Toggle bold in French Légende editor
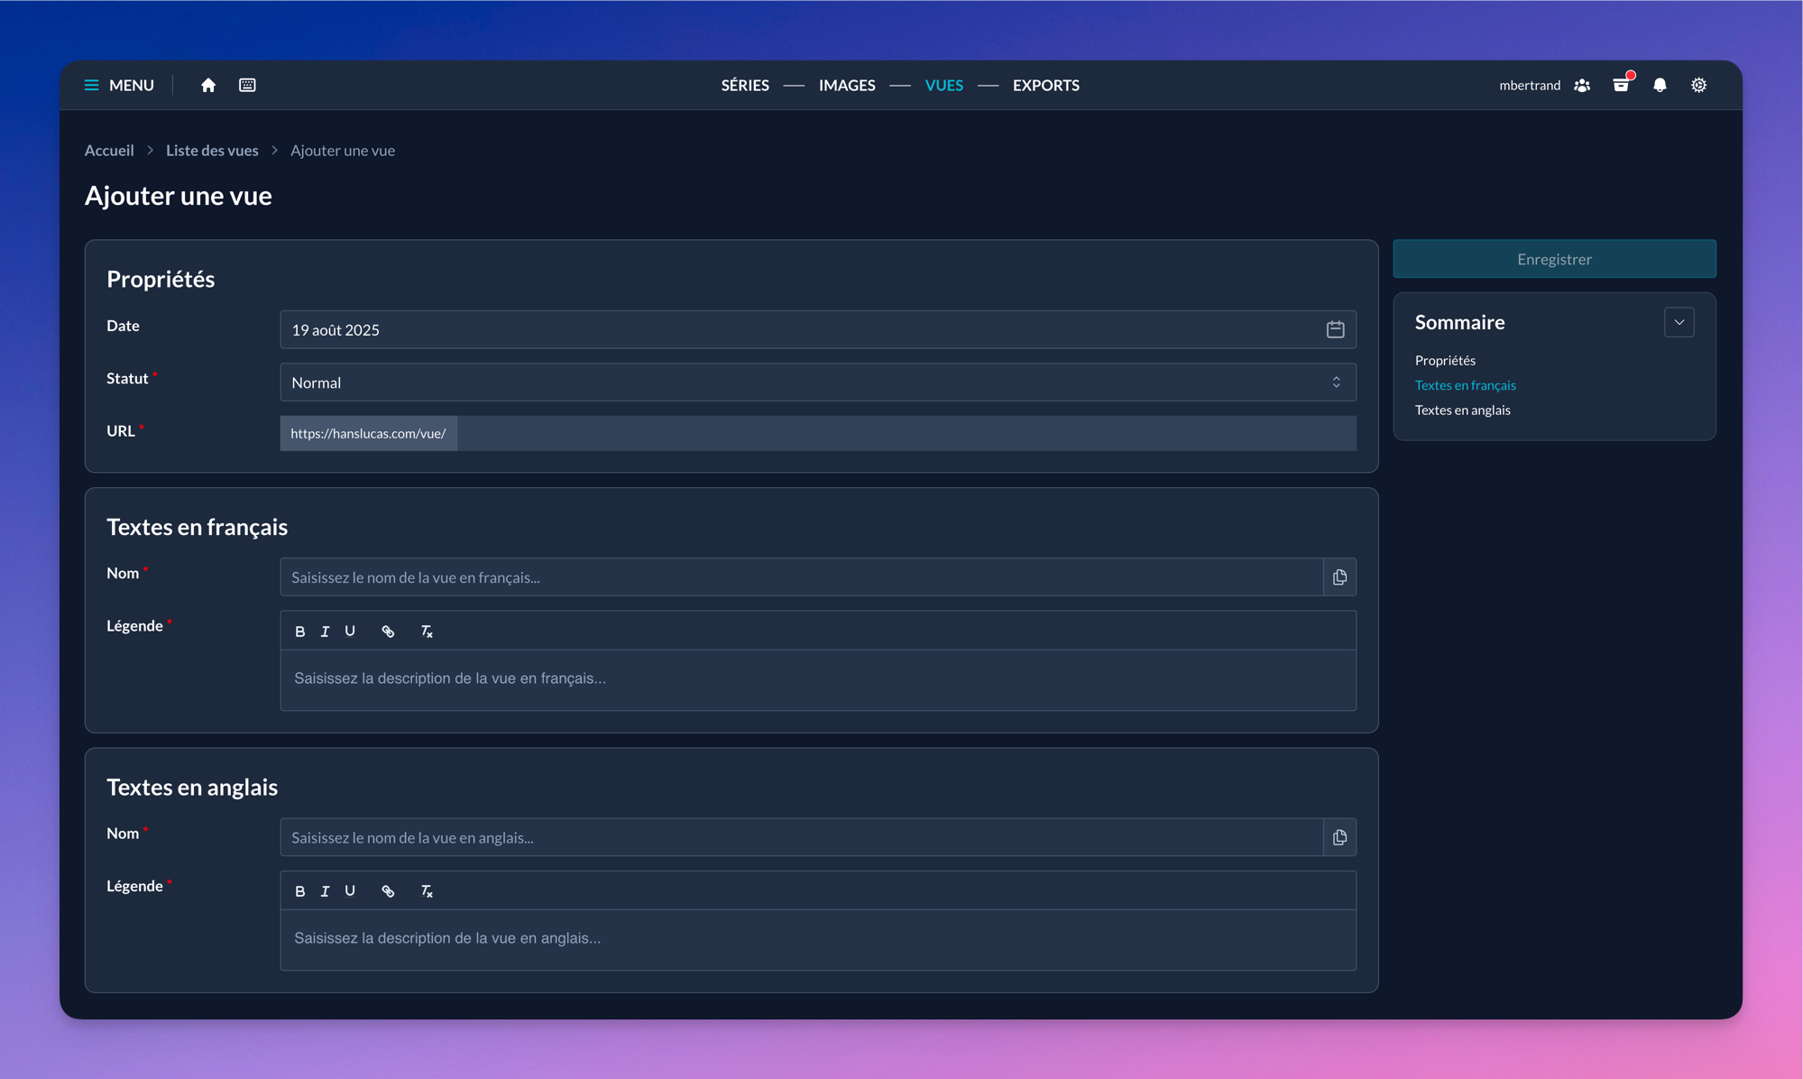This screenshot has width=1803, height=1079. pyautogui.click(x=300, y=632)
